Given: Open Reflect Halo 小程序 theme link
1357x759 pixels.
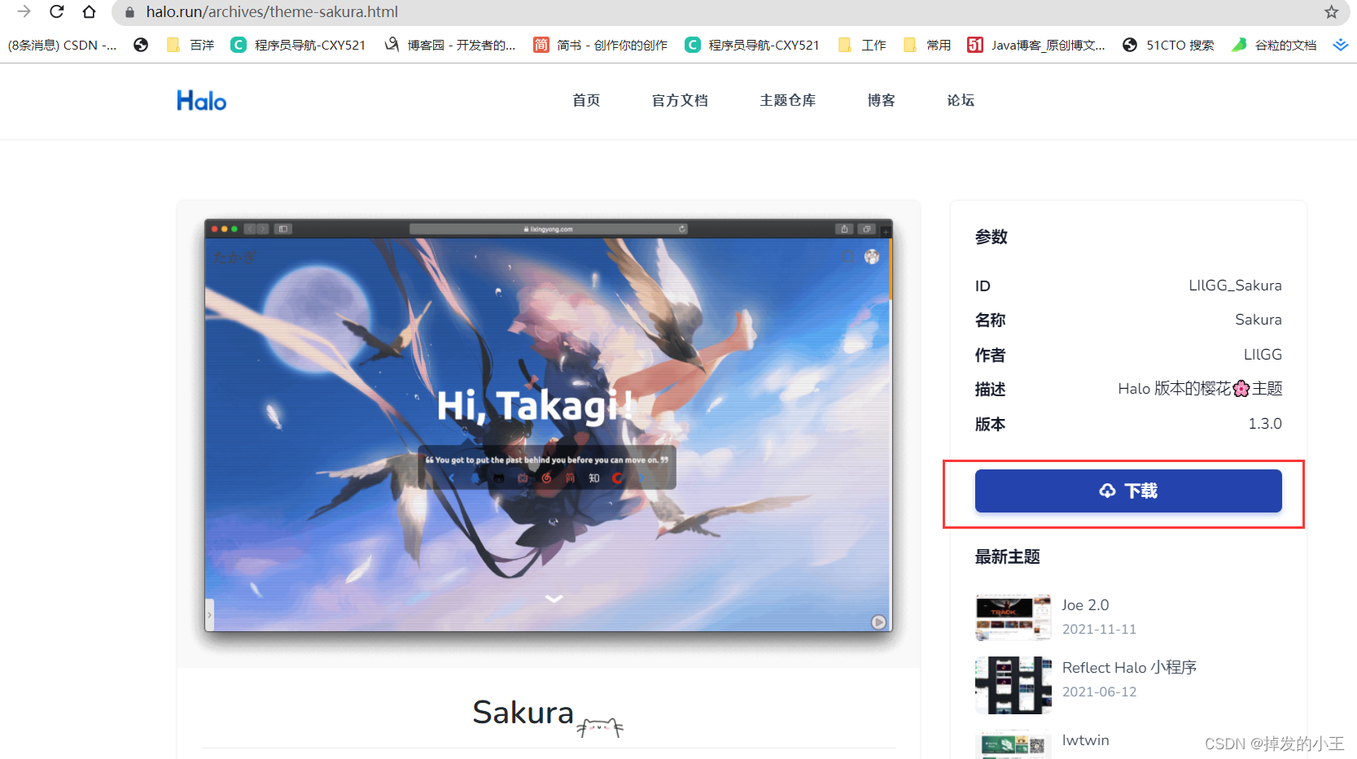Looking at the screenshot, I should pyautogui.click(x=1129, y=668).
